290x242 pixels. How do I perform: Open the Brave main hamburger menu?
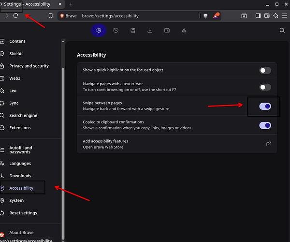click(284, 15)
